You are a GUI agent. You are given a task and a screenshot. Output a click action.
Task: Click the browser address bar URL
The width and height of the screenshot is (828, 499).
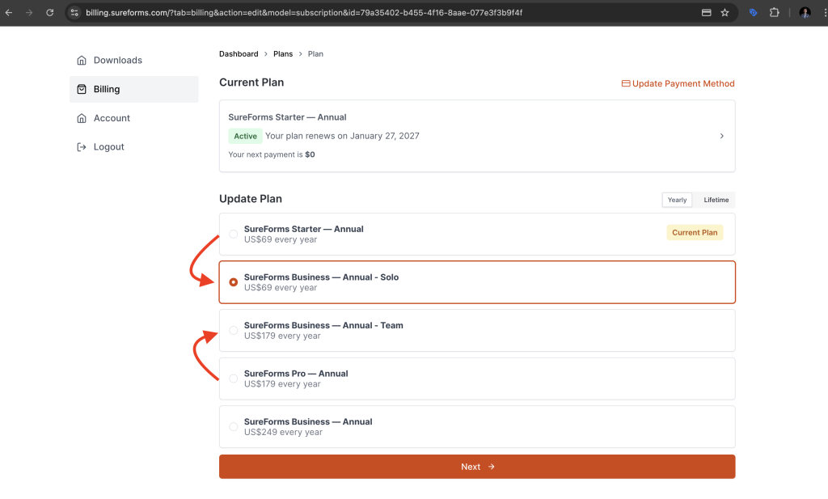(304, 13)
